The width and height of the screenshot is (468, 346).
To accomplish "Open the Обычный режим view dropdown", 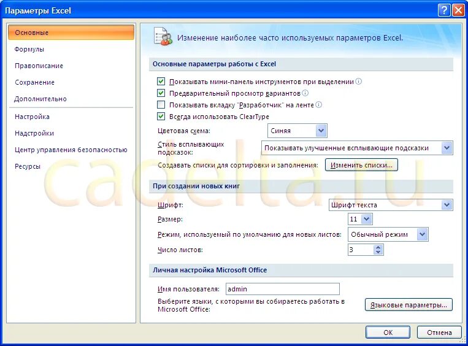I will point(423,234).
